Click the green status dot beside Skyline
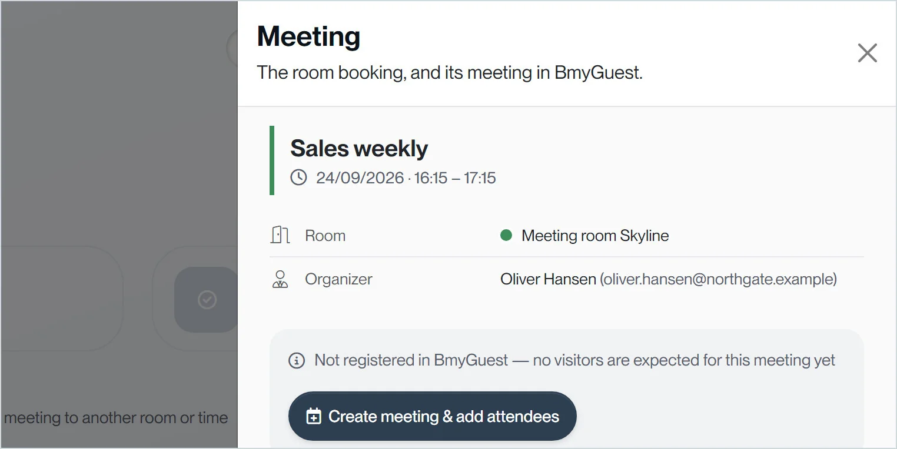Viewport: 897px width, 449px height. 506,236
